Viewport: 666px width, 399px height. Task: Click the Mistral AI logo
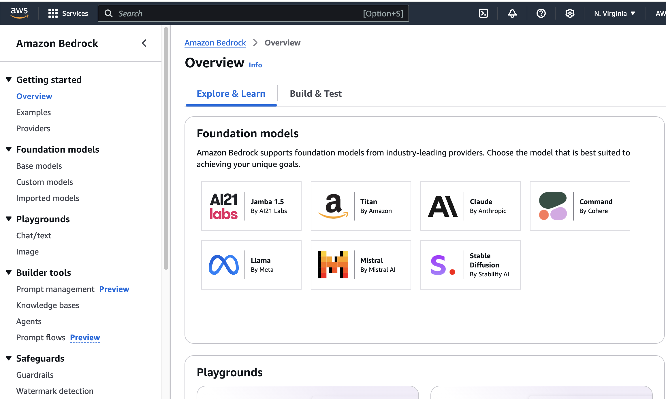pyautogui.click(x=333, y=265)
